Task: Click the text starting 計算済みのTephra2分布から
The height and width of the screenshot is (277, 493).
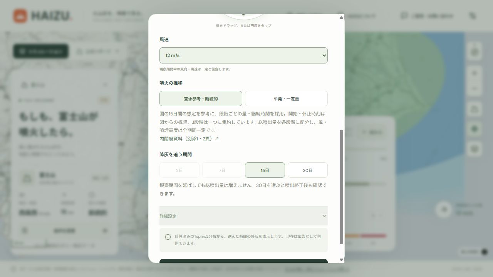Action: 248,240
